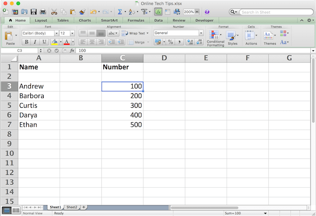Expand font color options arrow

(x=73, y=42)
